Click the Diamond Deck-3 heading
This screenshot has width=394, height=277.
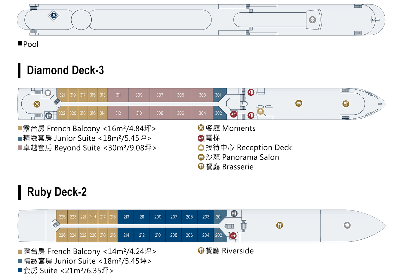pos(66,70)
